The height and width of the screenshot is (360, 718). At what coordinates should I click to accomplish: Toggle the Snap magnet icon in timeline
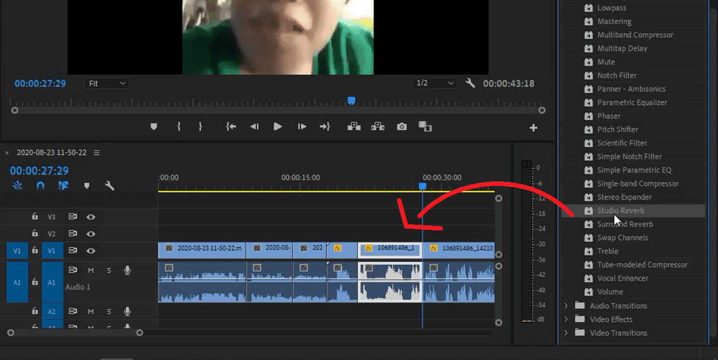click(40, 185)
